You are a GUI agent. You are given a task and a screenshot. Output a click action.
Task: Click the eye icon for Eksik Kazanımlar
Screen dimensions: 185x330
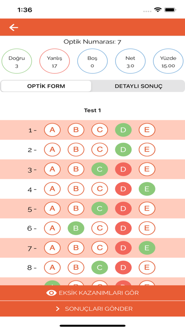51,293
